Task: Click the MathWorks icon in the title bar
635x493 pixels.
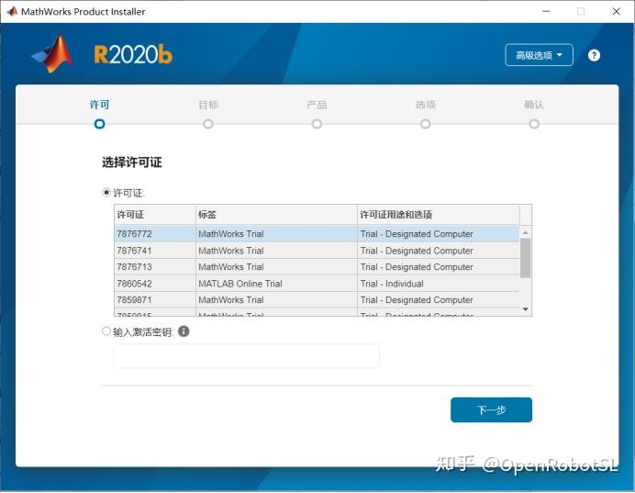Action: [12, 11]
